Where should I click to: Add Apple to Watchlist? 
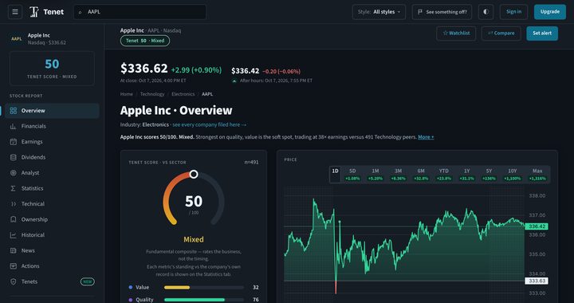click(456, 33)
